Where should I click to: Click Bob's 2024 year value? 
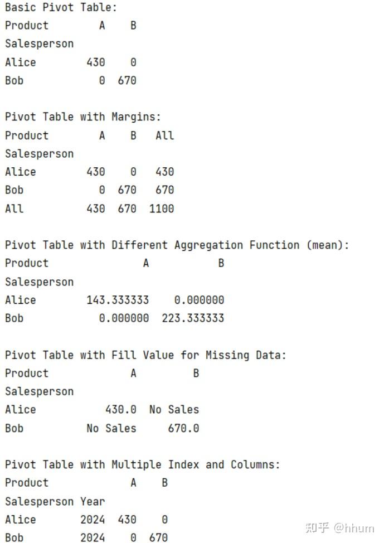[x=93, y=537]
